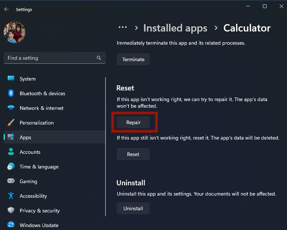Minimize the Settings window
Viewport: 287px width, 230px height.
tap(248, 6)
